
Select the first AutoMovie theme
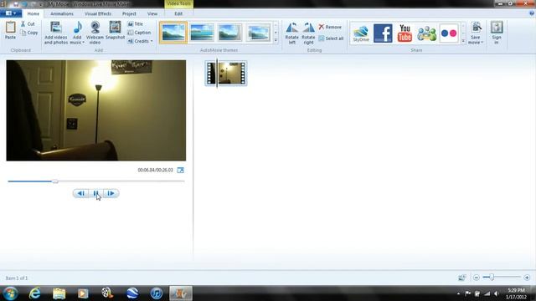click(173, 33)
